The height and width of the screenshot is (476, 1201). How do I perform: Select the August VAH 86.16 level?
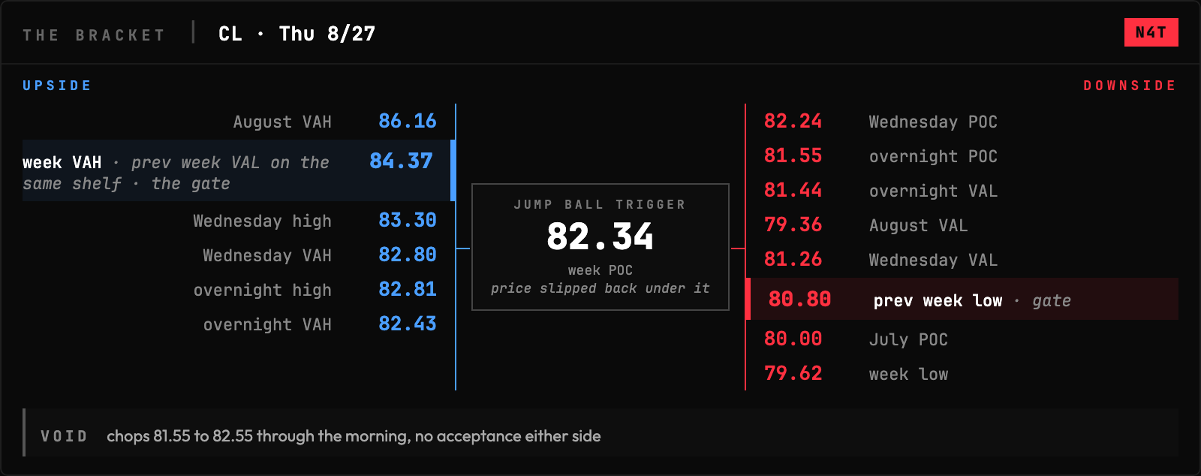tap(239, 122)
